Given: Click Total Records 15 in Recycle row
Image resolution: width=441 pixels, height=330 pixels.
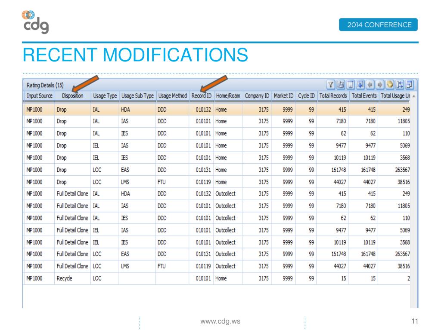Looking at the screenshot, I should 343,278.
